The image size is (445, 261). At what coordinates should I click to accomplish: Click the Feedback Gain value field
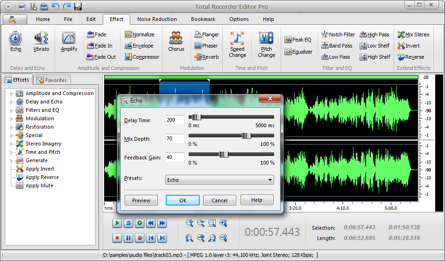tap(175, 157)
